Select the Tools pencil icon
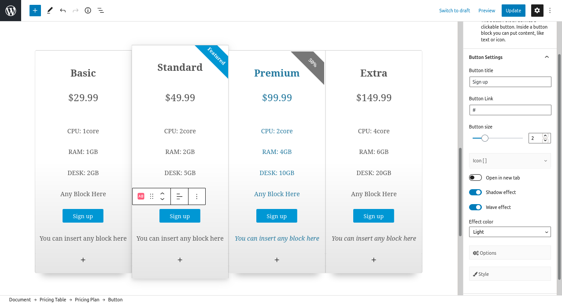 (50, 11)
